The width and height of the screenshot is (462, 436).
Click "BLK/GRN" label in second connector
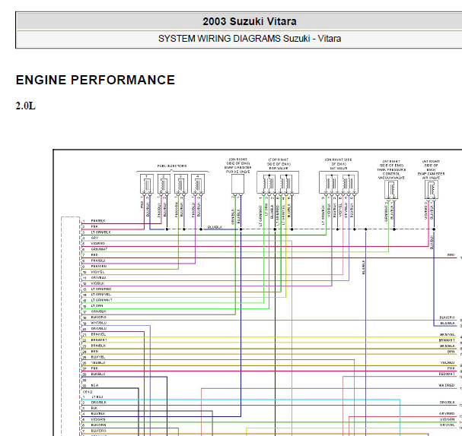pyautogui.click(x=98, y=425)
